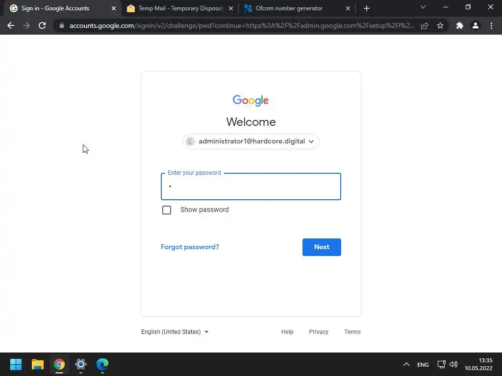Image resolution: width=502 pixels, height=376 pixels.
Task: Open the Terms link in the footer
Action: click(x=352, y=332)
